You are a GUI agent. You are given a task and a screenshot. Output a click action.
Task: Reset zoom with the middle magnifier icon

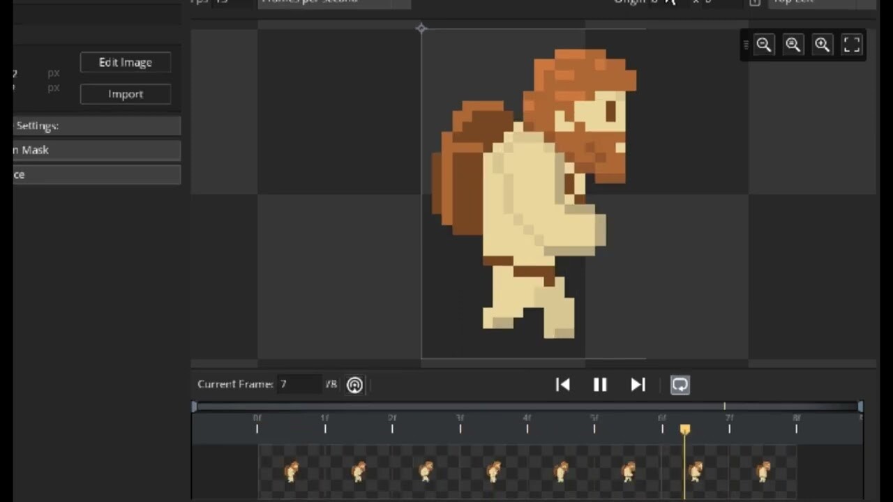click(793, 44)
